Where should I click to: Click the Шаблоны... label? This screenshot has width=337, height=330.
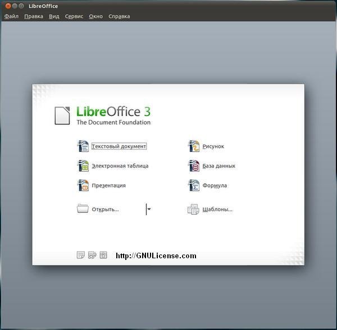point(217,210)
